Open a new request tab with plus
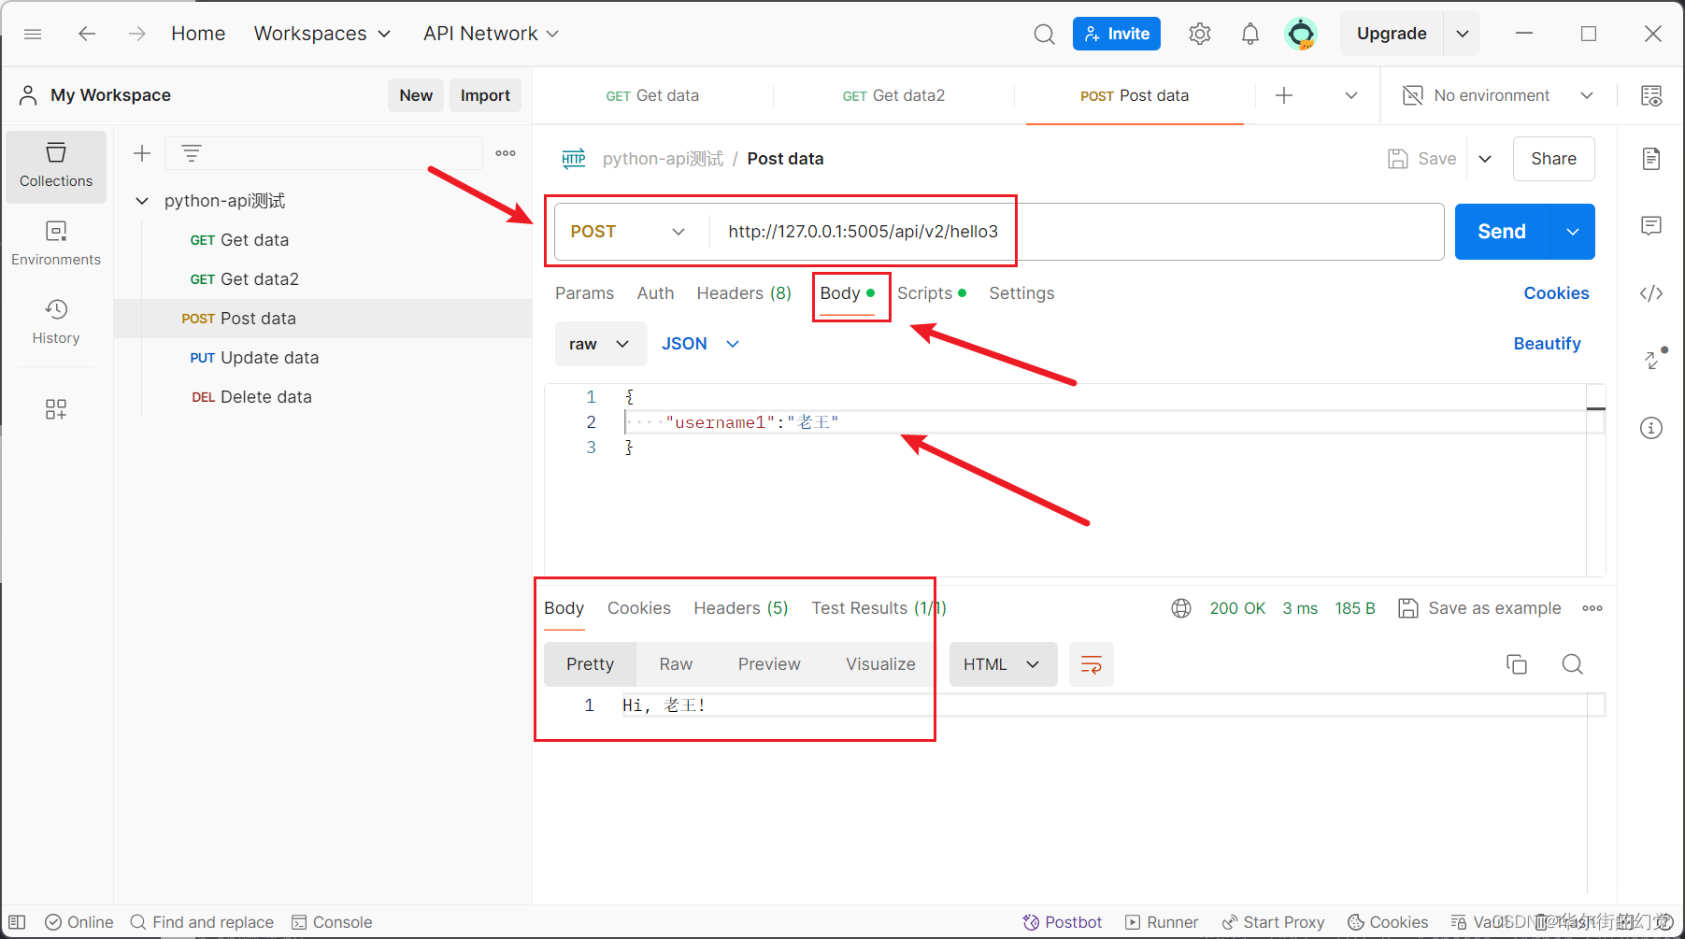The width and height of the screenshot is (1685, 939). [x=1284, y=95]
